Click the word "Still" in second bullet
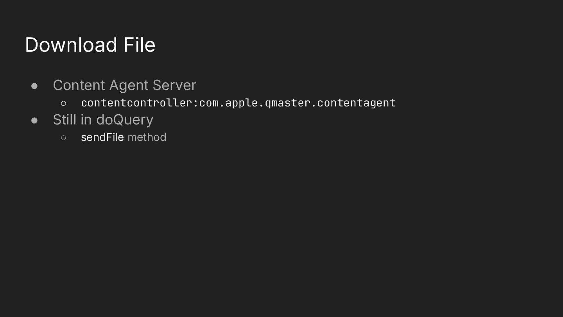This screenshot has width=563, height=317. tap(65, 120)
